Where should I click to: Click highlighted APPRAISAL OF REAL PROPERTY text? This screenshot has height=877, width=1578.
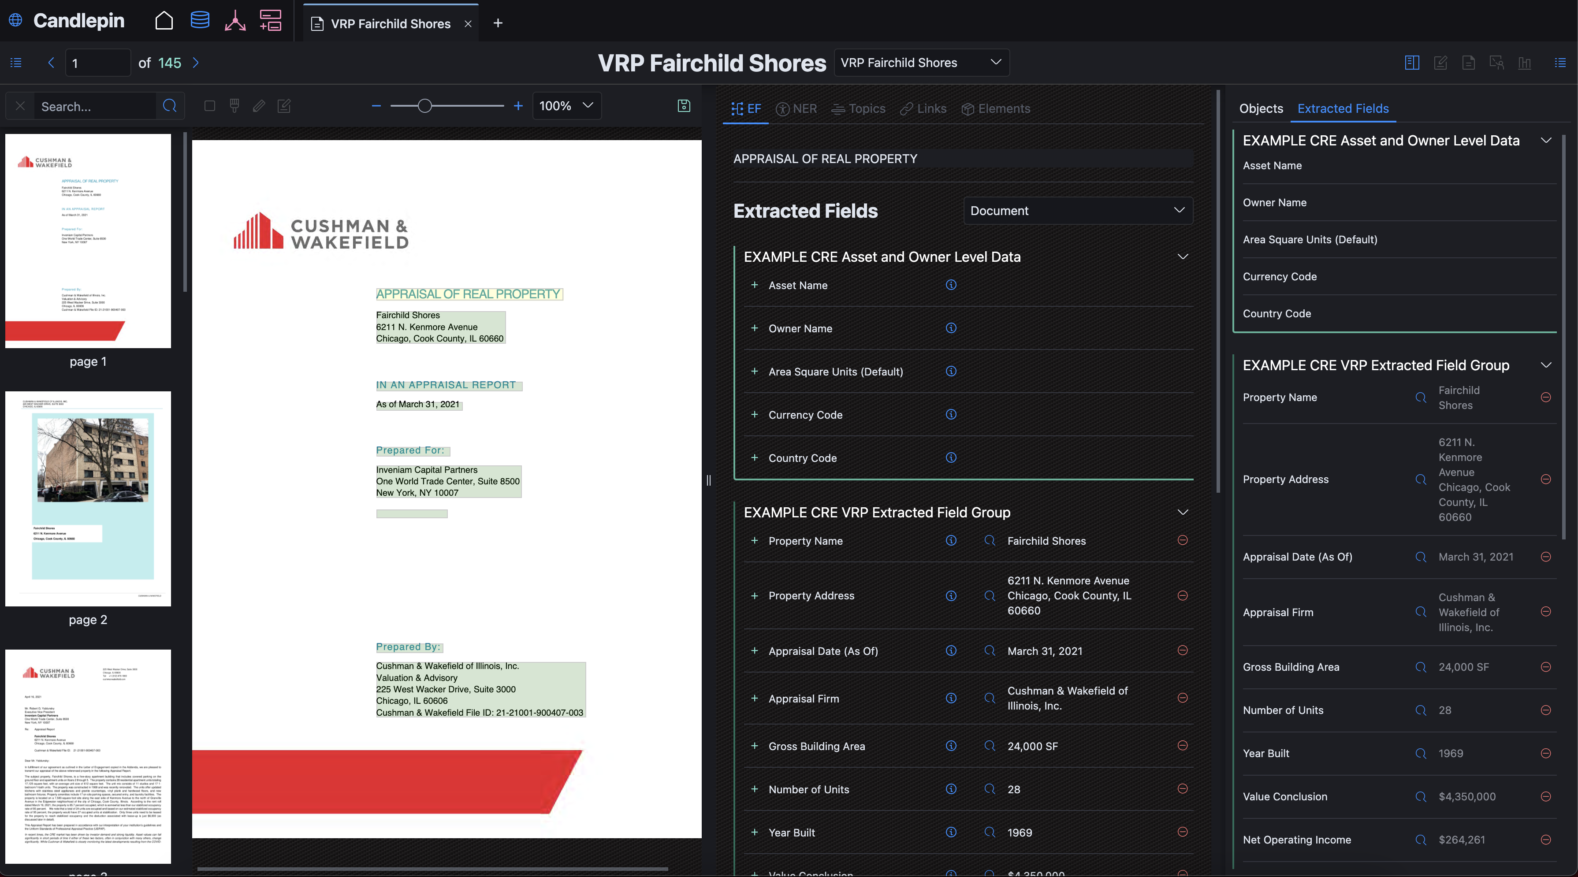click(469, 294)
